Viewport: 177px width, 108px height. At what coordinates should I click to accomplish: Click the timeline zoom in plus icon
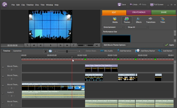click(x=79, y=51)
